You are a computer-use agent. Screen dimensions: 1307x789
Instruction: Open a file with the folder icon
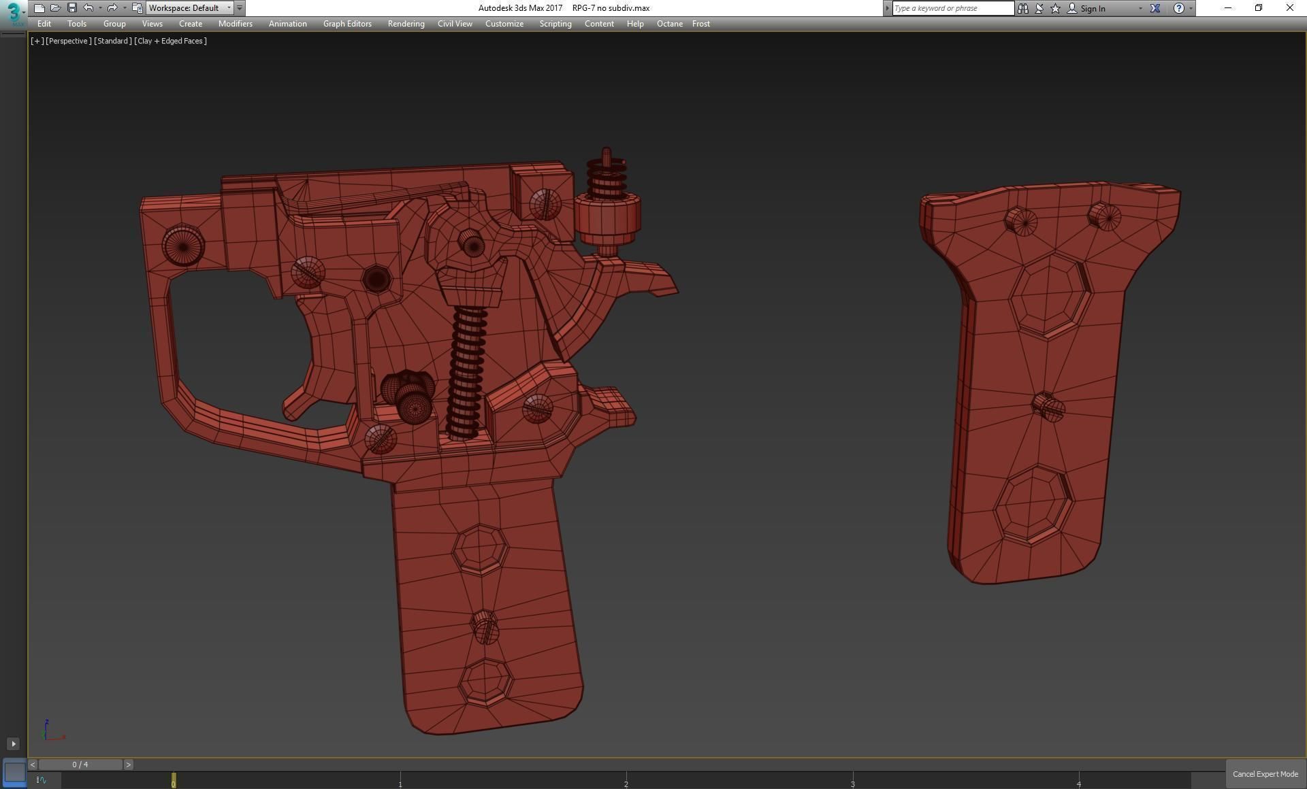[x=55, y=8]
